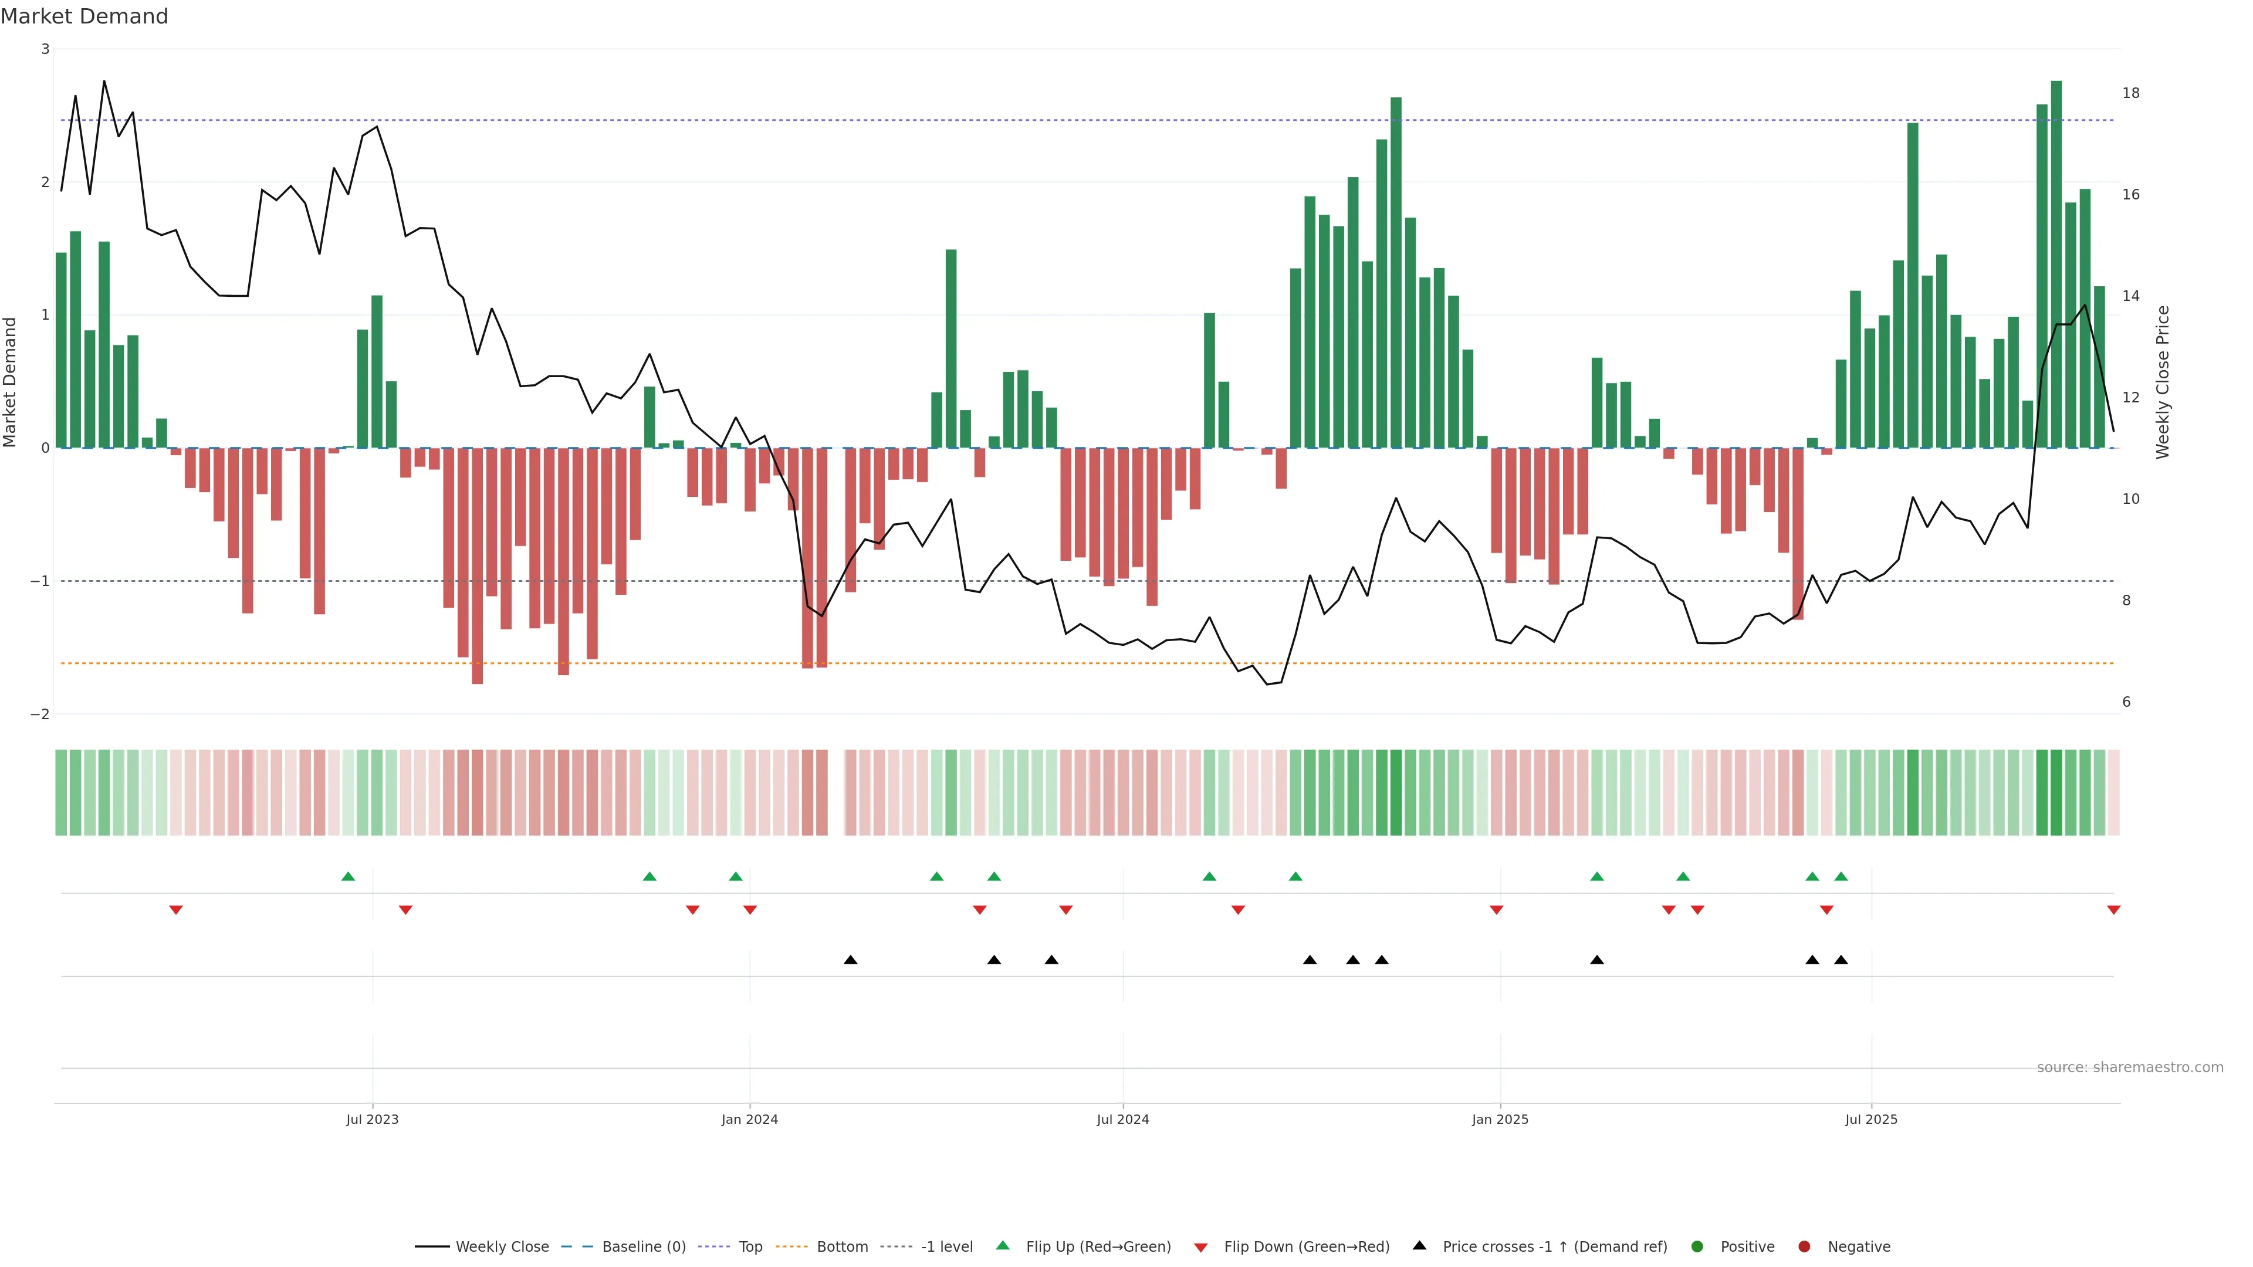Click the rightmost pale red heatmap strip cell
This screenshot has height=1267, width=2253.
tap(2114, 792)
